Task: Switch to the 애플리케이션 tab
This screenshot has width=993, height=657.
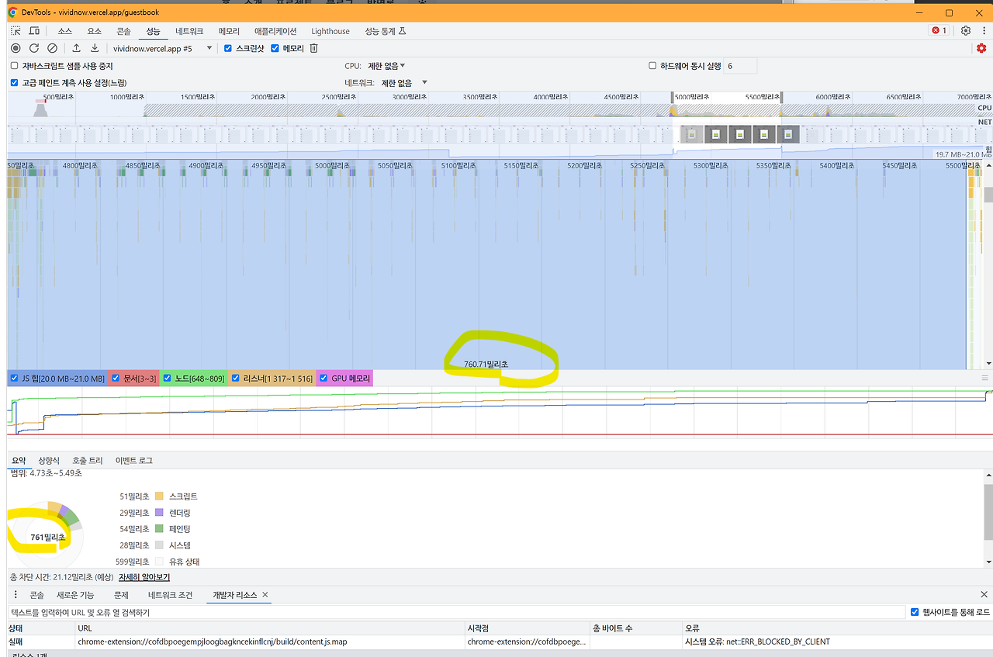Action: [x=275, y=31]
